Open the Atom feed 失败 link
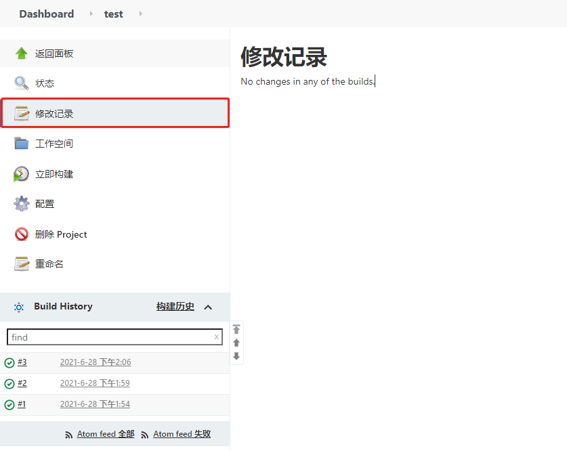567x451 pixels. [182, 434]
